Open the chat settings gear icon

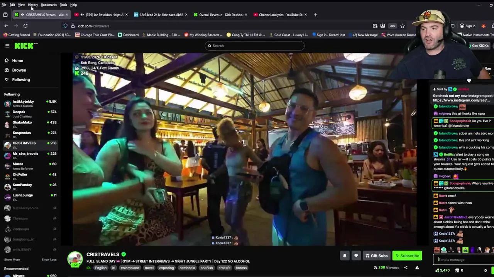(x=486, y=270)
